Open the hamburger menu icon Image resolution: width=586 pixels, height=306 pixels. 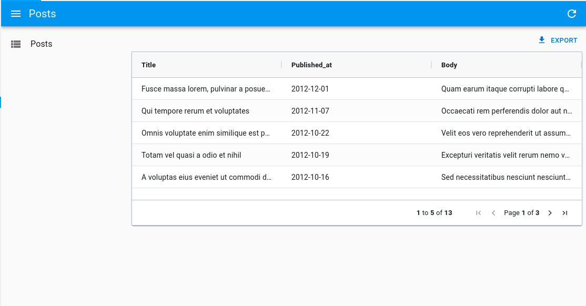16,14
